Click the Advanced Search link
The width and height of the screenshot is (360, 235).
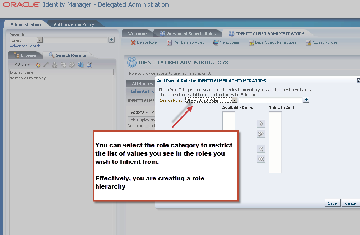25,46
